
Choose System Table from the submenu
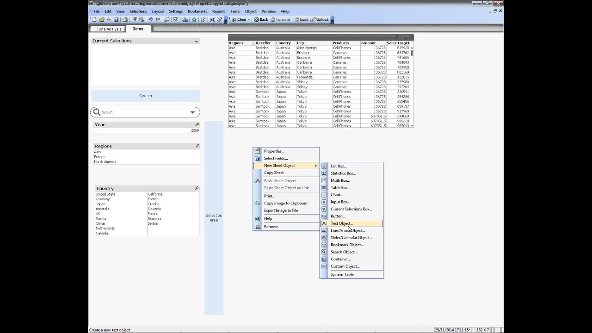tap(351, 274)
